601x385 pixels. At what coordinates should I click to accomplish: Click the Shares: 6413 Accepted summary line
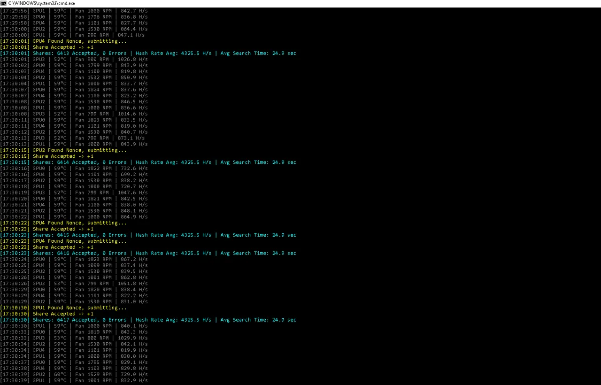pos(148,54)
